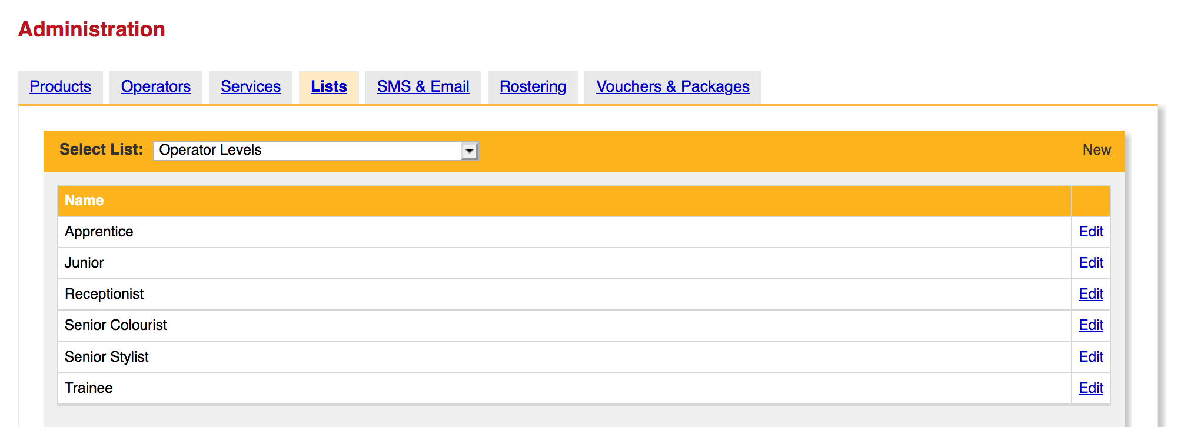Edit the Receptionist level
Image resolution: width=1184 pixels, height=427 pixels.
pos(1091,294)
